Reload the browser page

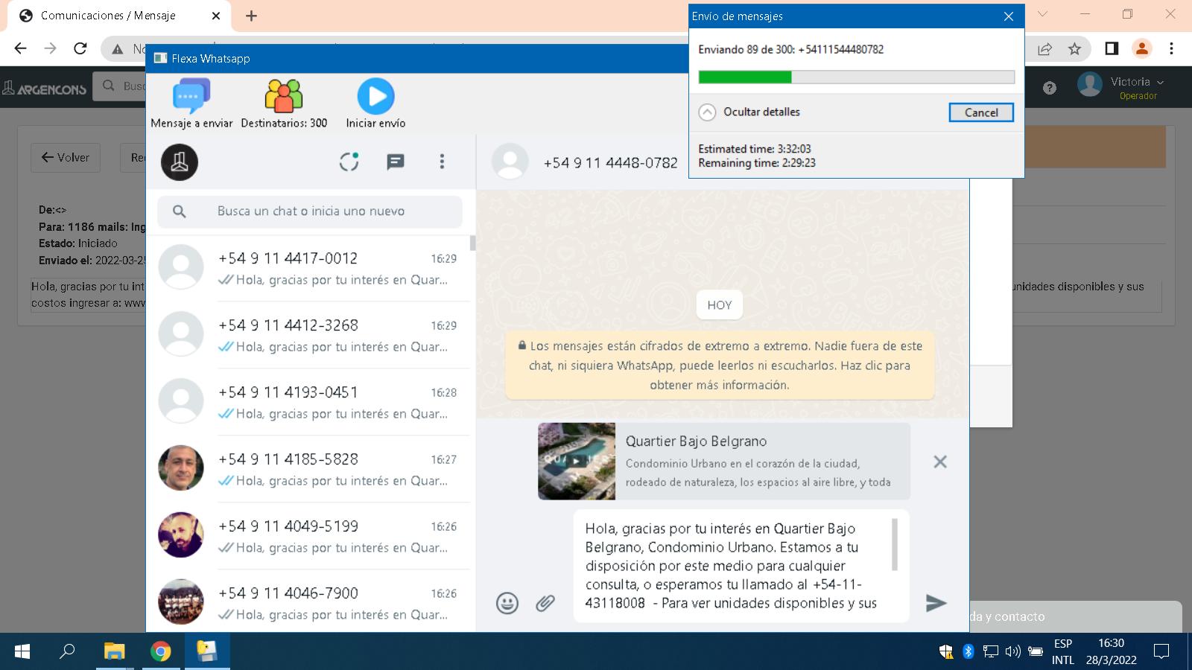click(x=80, y=48)
